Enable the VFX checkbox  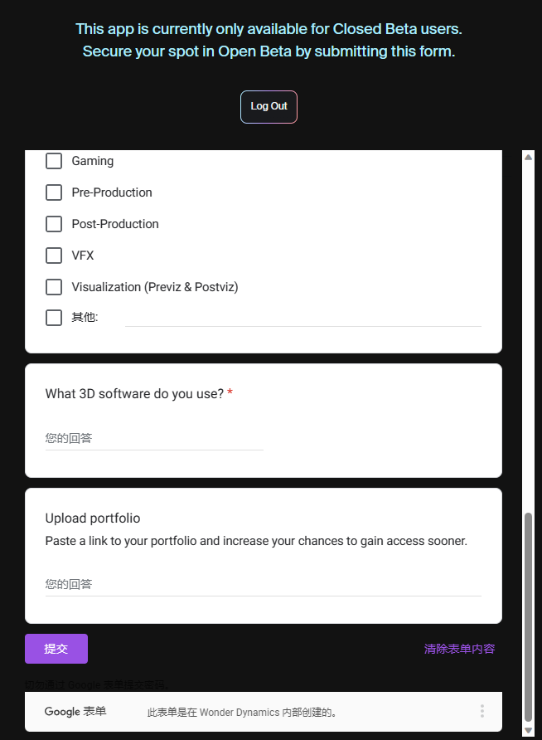click(x=54, y=256)
